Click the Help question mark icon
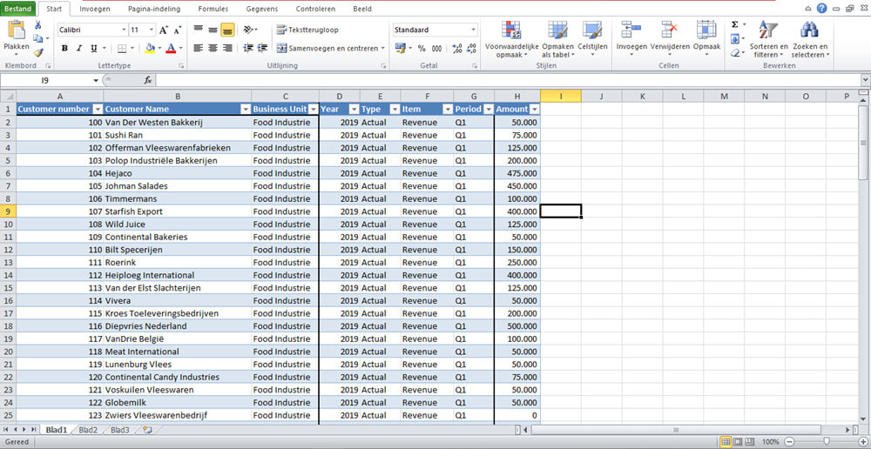Image resolution: width=871 pixels, height=449 pixels. point(821,8)
